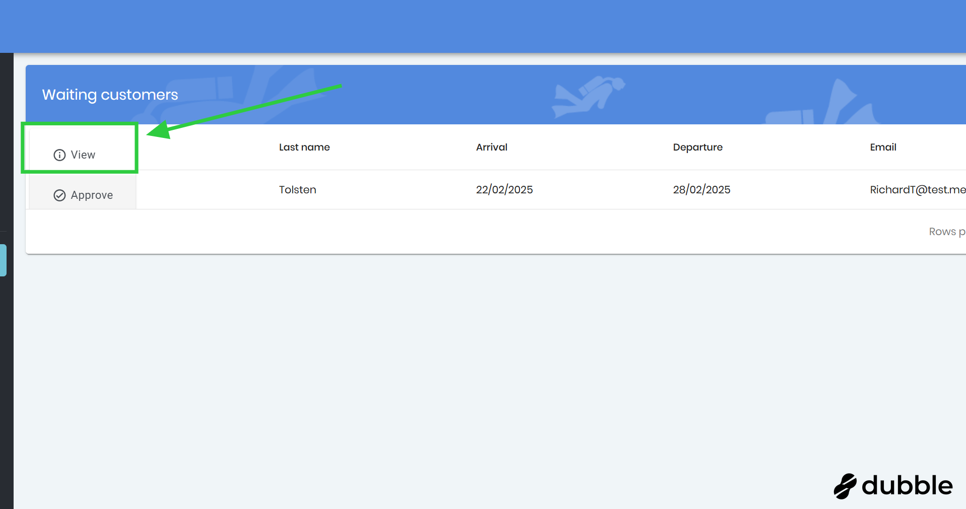966x509 pixels.
Task: Click the arrival date 22/02/2025
Action: (504, 190)
